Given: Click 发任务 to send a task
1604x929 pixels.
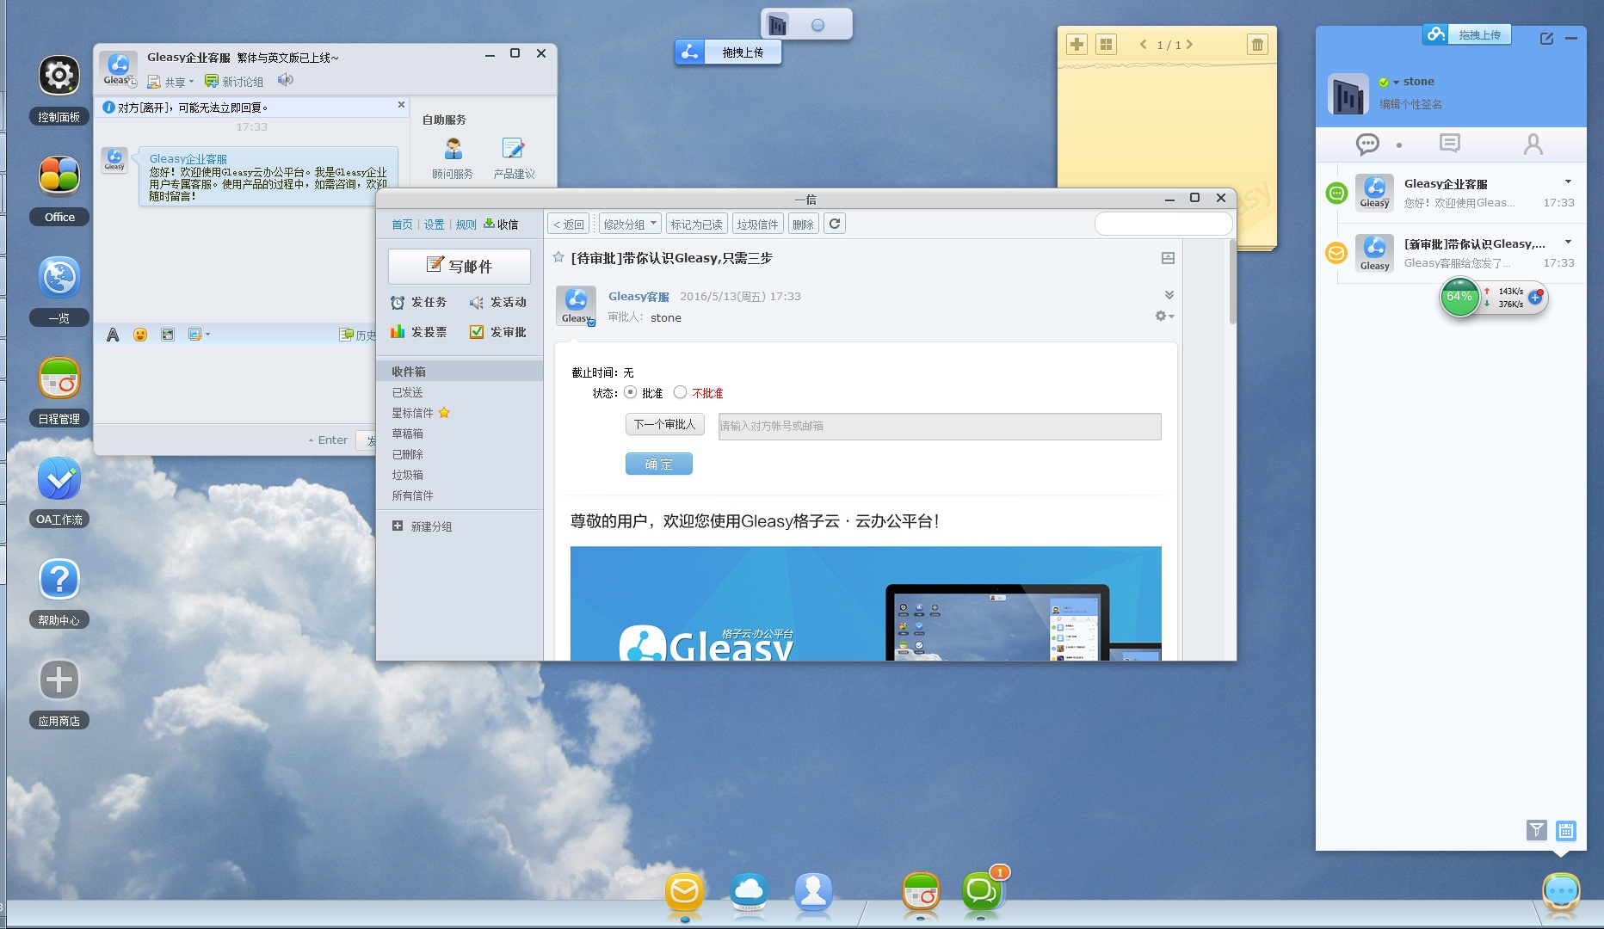Looking at the screenshot, I should (x=418, y=303).
